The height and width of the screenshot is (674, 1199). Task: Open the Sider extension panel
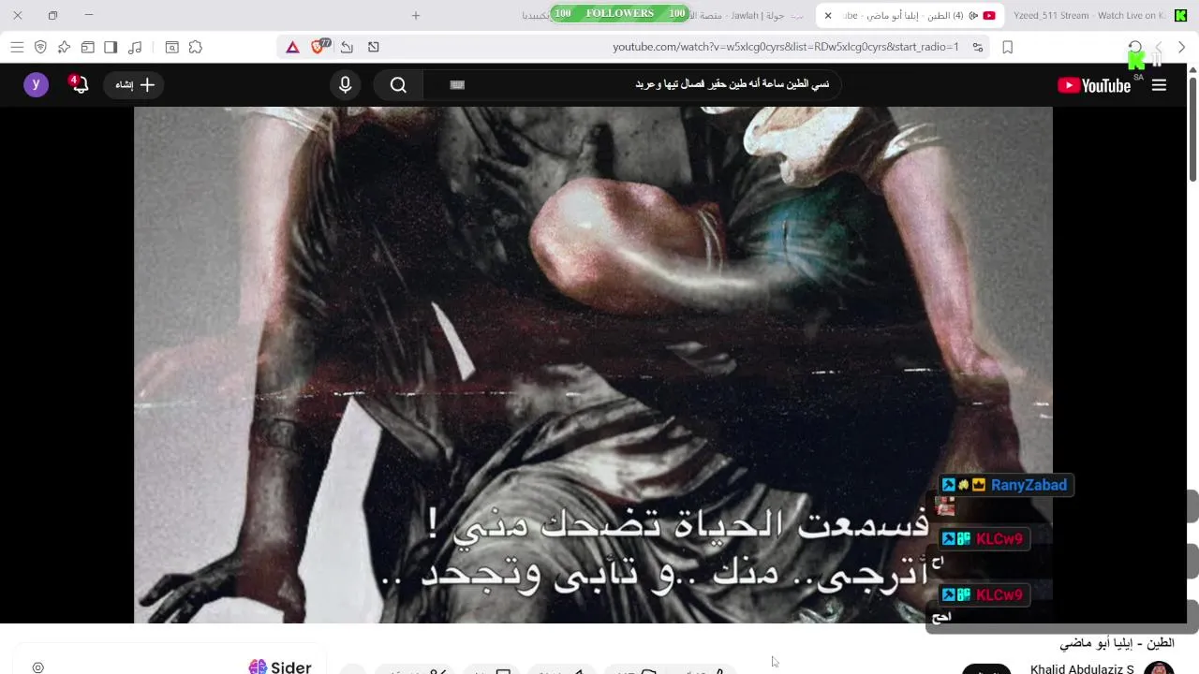pos(280,667)
